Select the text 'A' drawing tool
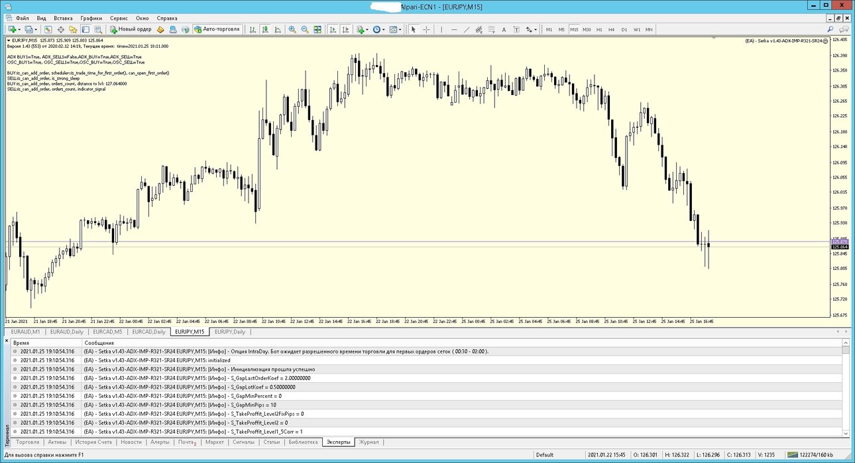This screenshot has width=855, height=463. click(504, 29)
